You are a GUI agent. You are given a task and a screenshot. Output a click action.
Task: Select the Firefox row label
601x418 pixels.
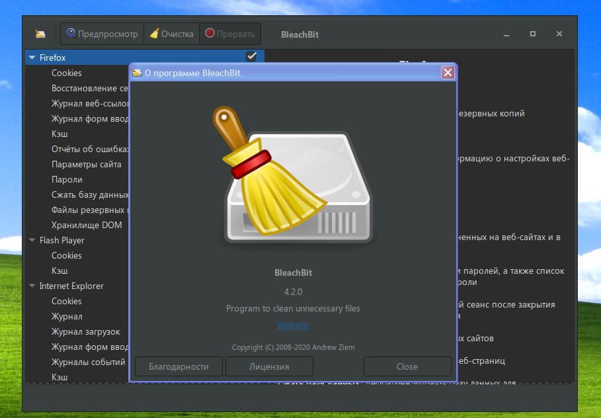(x=52, y=58)
